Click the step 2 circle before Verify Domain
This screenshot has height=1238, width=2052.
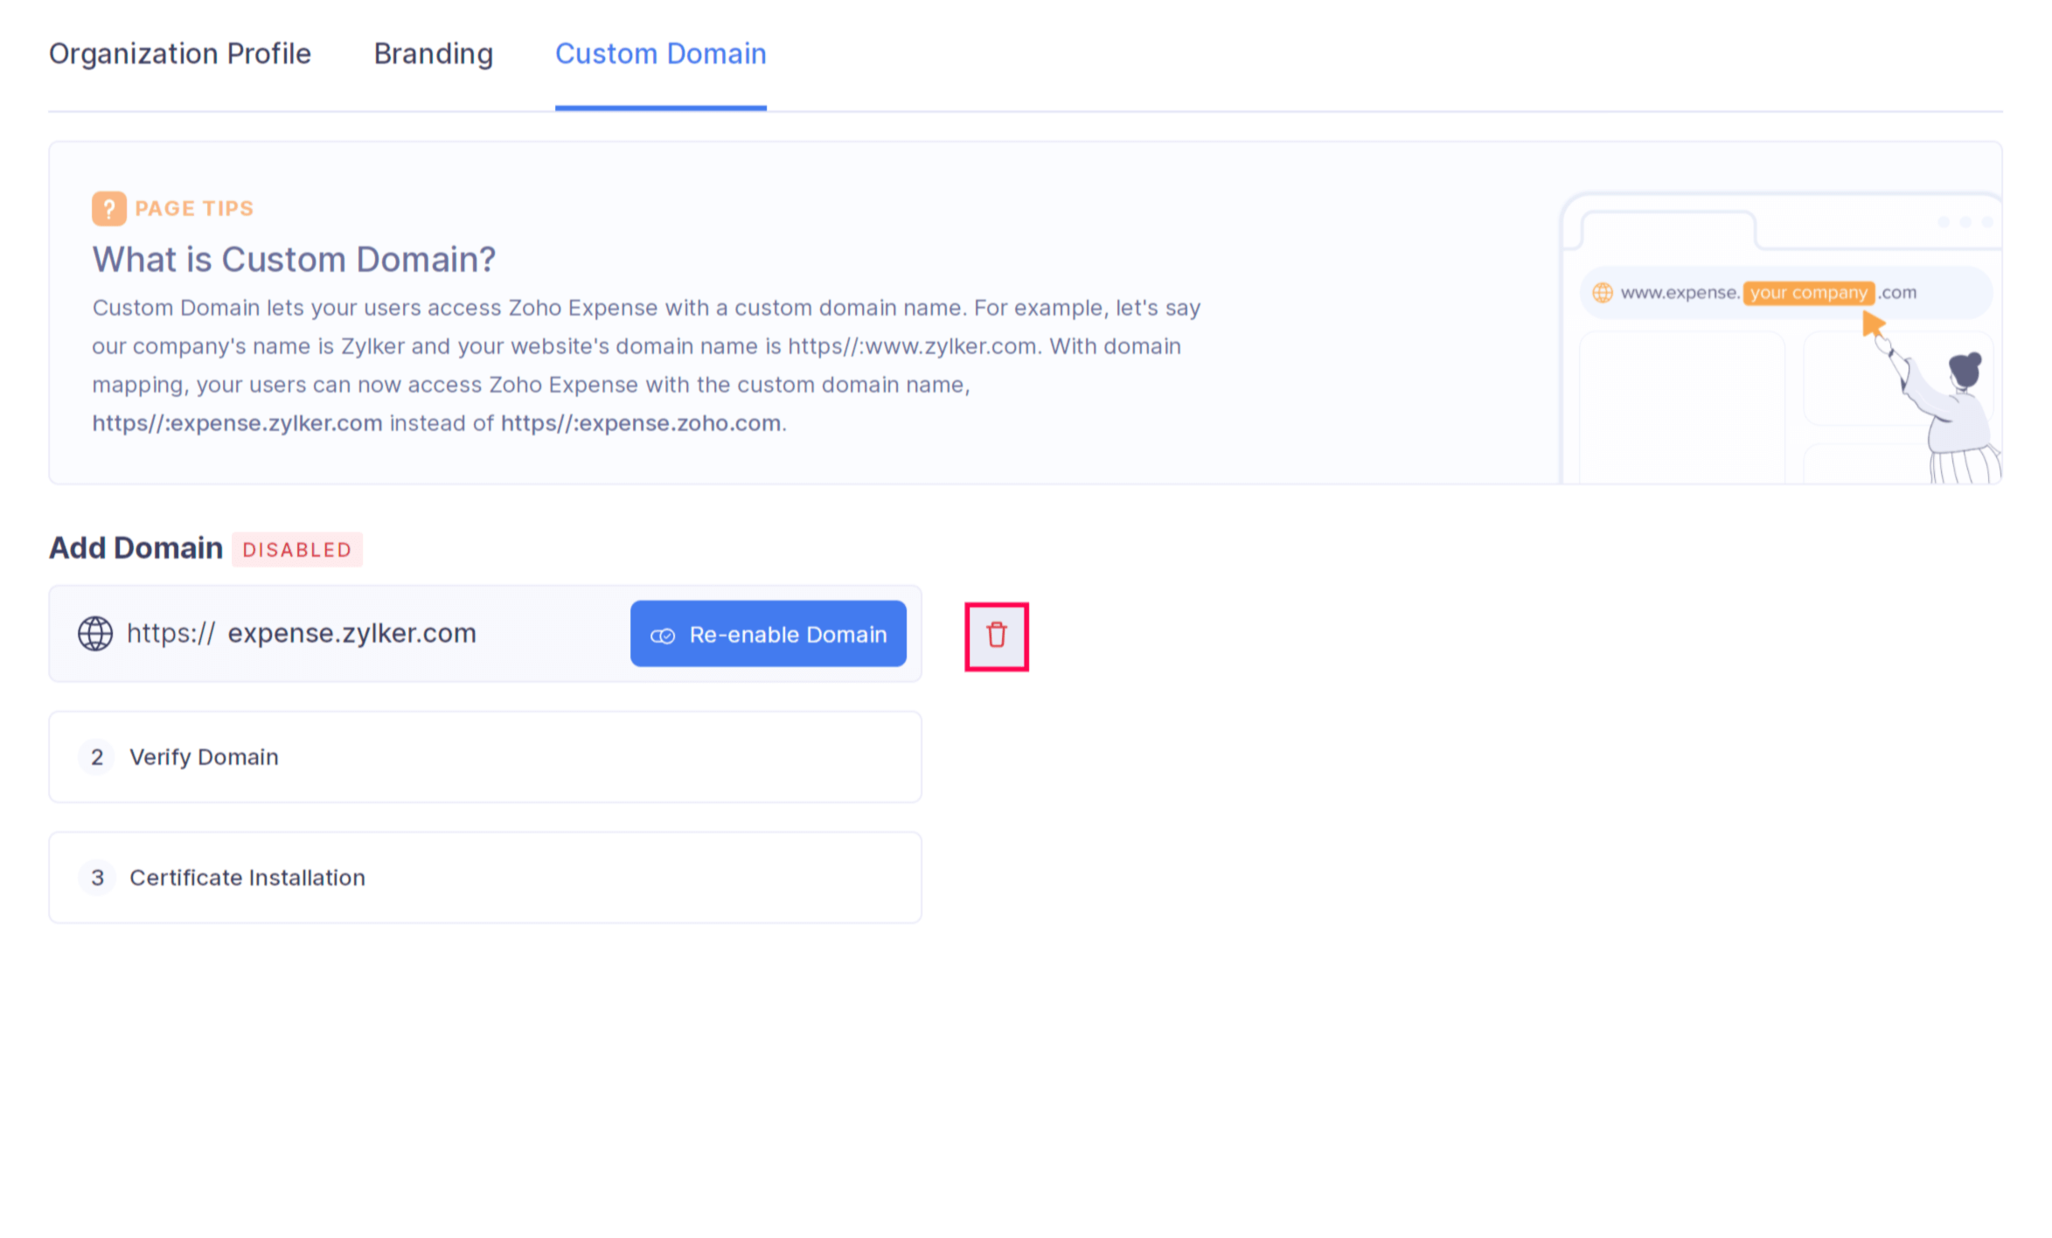(97, 757)
